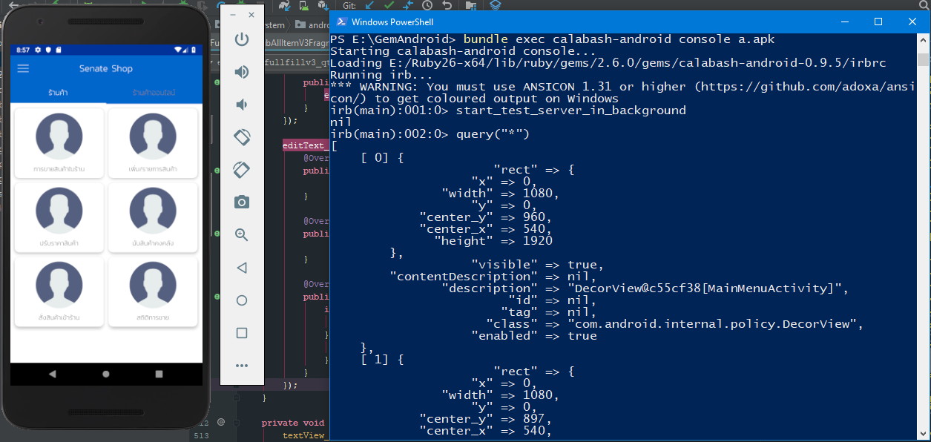Screen dimensions: 931x442
Task: Commit changes using the green checkmark icon
Action: (389, 6)
